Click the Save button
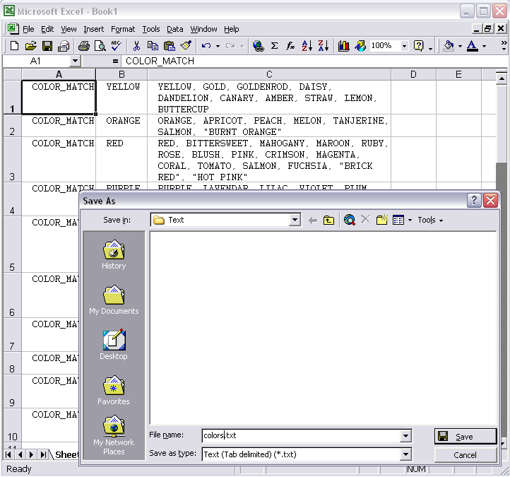 (465, 437)
